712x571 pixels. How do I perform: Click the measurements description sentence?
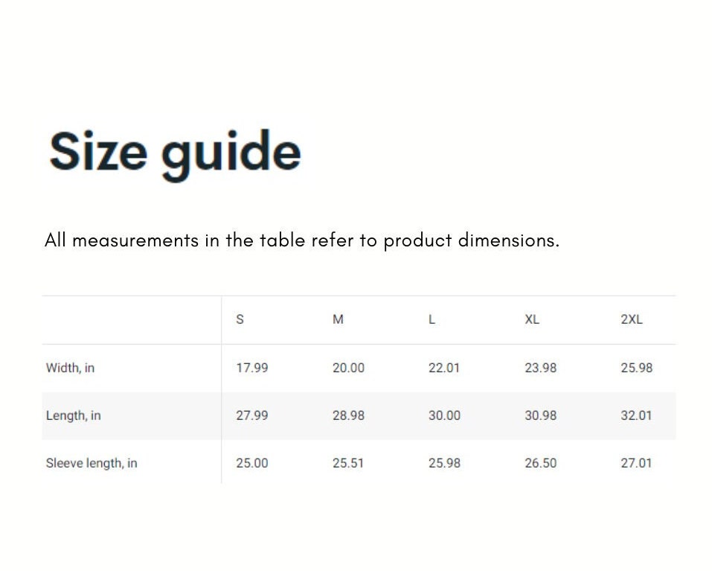click(302, 240)
